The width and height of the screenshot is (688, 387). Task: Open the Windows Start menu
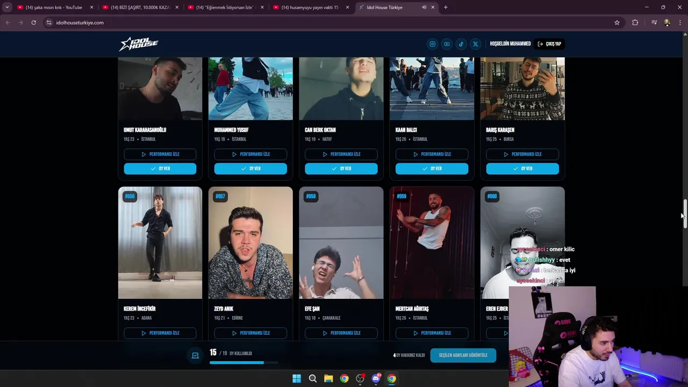click(x=297, y=378)
